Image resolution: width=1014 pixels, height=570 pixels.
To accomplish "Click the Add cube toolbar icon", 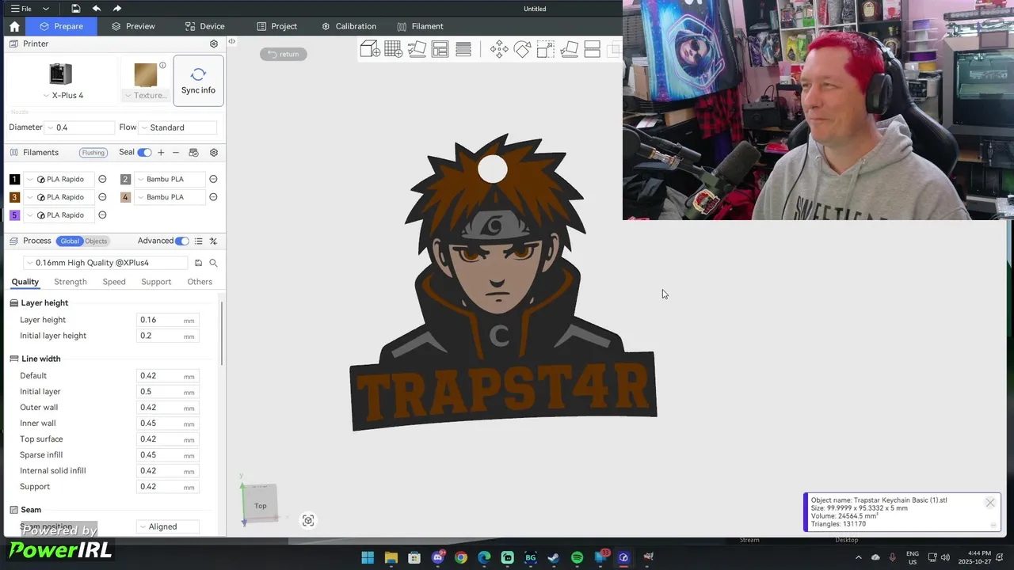I will point(370,49).
